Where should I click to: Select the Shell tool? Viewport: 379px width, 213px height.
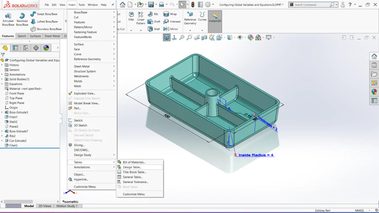(154, 29)
